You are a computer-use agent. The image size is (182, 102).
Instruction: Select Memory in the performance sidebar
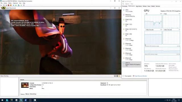132,15
